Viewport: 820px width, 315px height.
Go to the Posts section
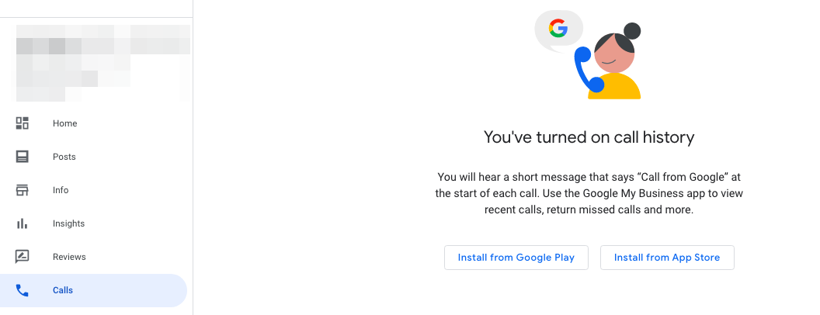[64, 157]
